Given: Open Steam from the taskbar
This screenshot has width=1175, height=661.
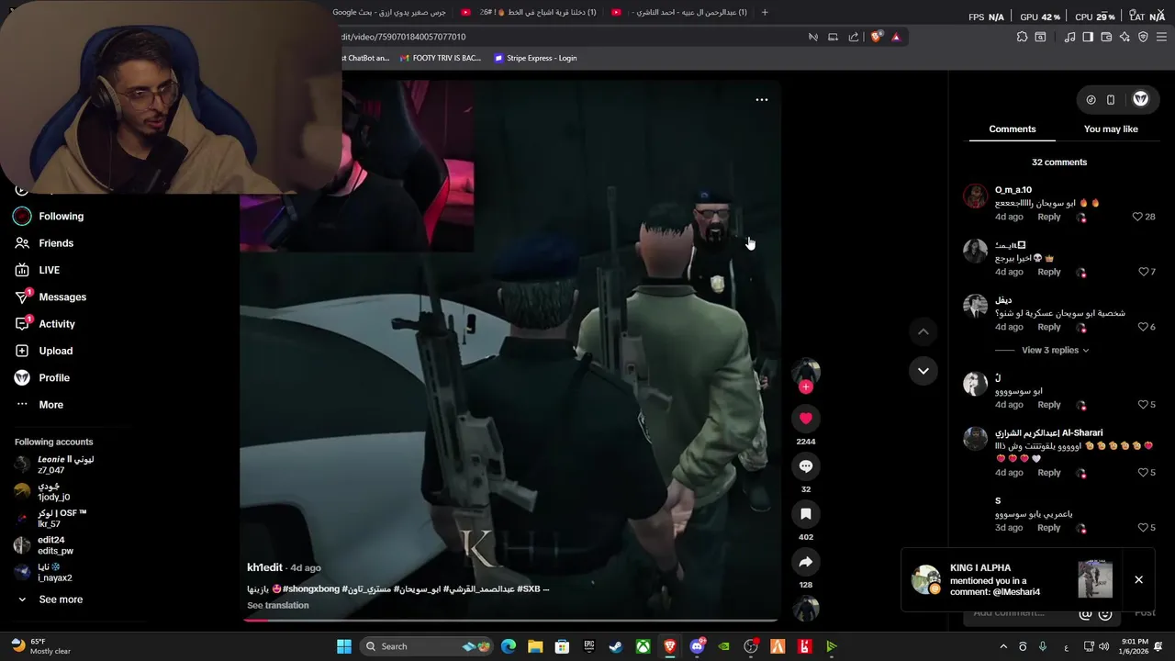Looking at the screenshot, I should 615,646.
